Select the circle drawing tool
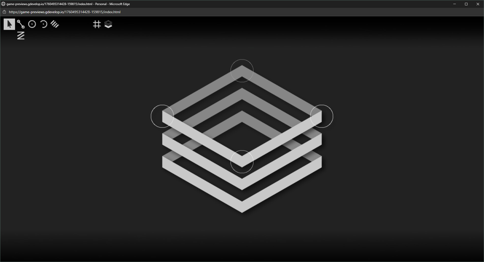The height and width of the screenshot is (262, 484). click(32, 24)
